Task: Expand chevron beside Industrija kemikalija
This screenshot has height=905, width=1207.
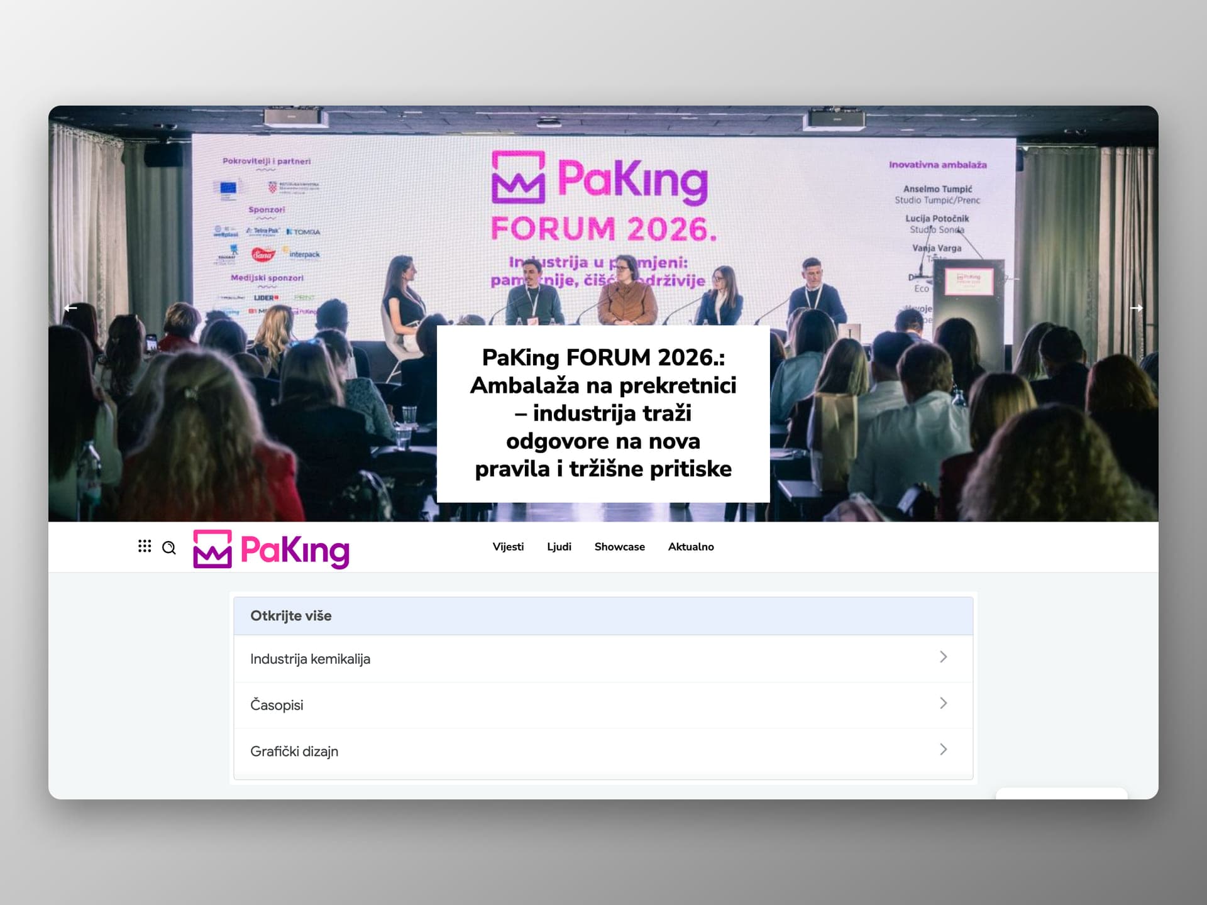Action: pos(943,657)
